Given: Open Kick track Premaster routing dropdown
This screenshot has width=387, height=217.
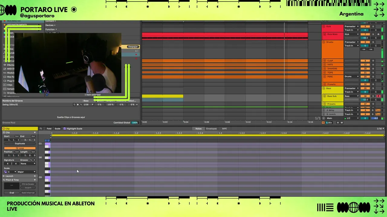Looking at the screenshot, I should click(x=352, y=27).
